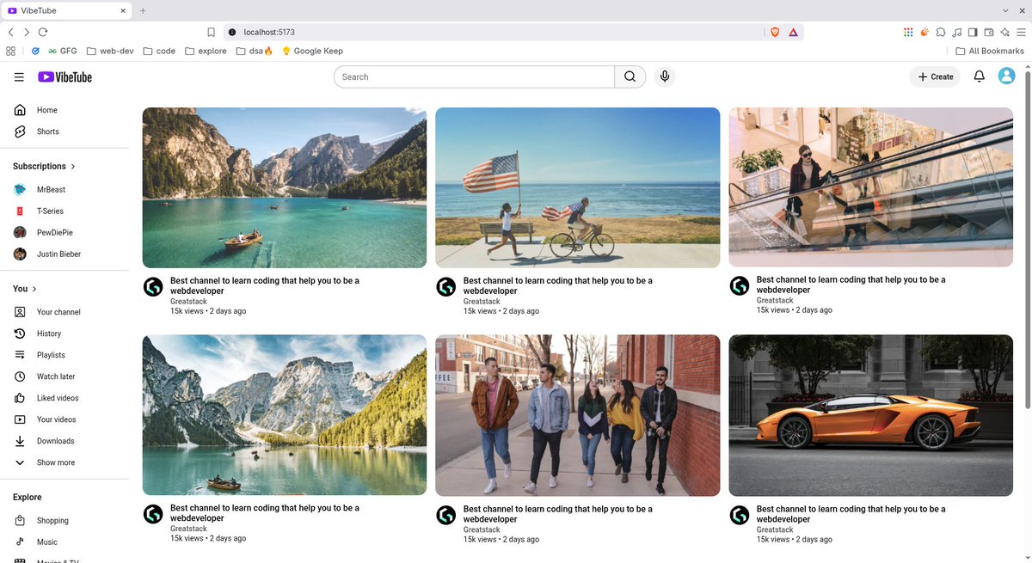Open the woman on escalator video thumbnail
Viewport: 1032px width, 563px height.
[870, 187]
